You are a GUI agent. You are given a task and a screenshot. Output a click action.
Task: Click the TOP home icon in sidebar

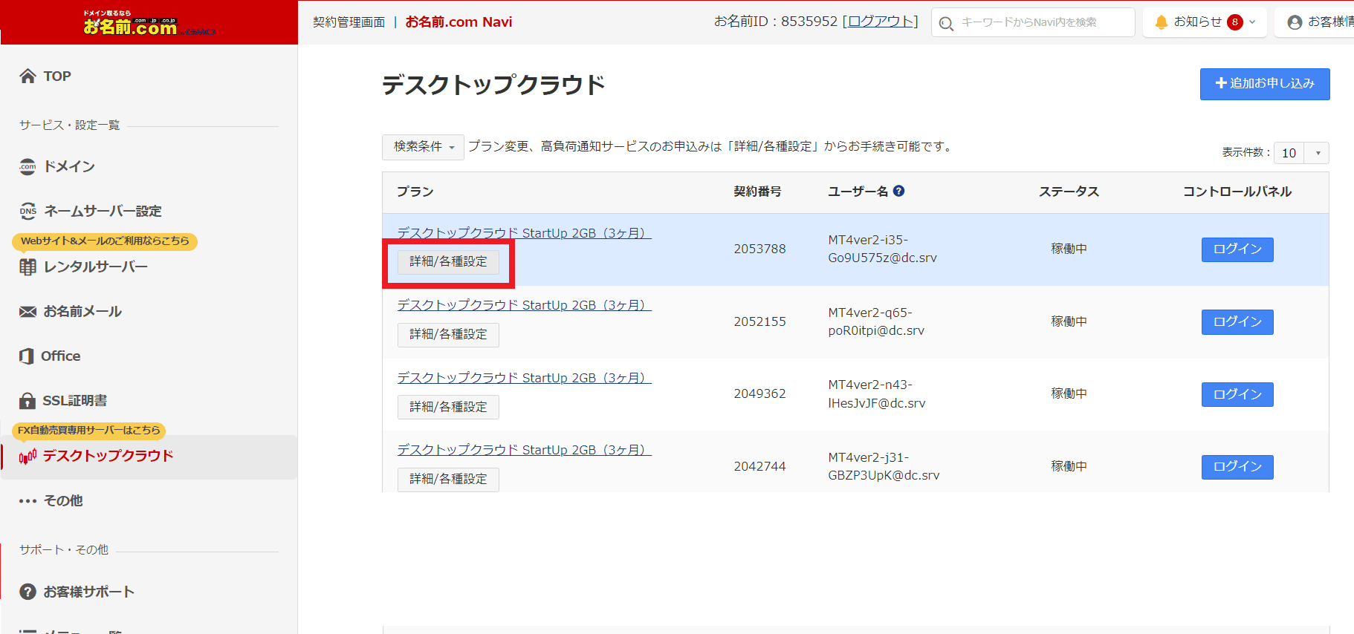(x=27, y=76)
